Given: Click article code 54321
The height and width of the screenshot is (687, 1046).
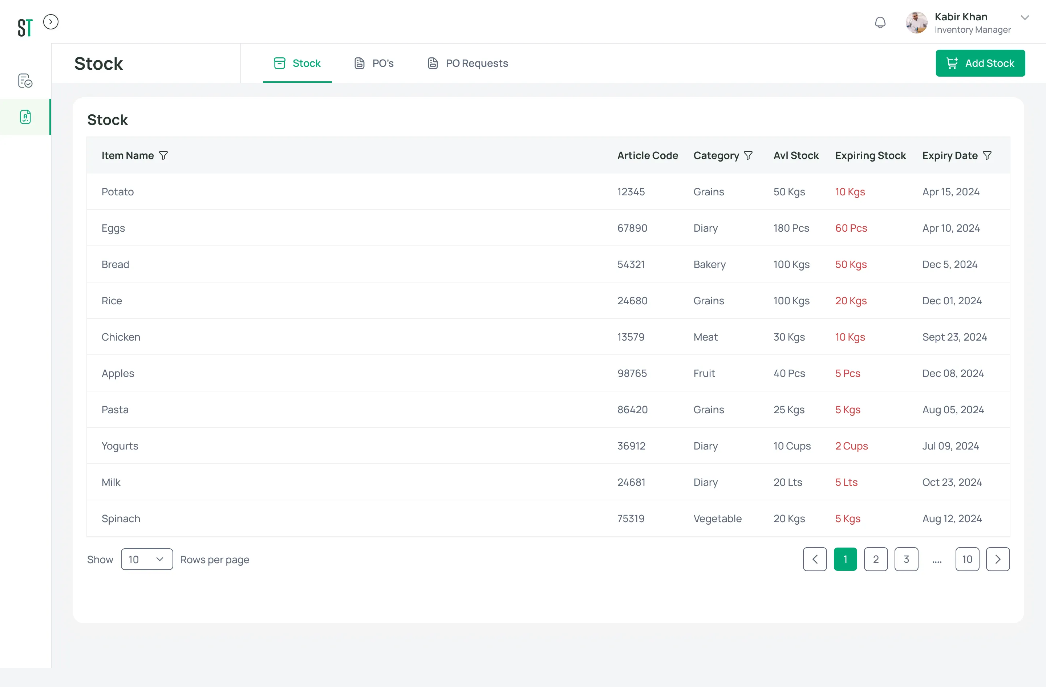Looking at the screenshot, I should click(x=631, y=264).
